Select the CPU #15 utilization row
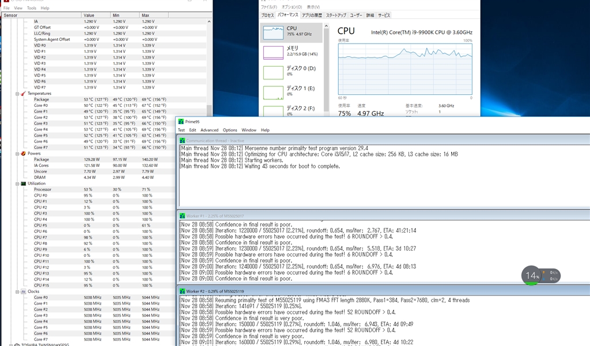The image size is (590, 346). (x=104, y=286)
